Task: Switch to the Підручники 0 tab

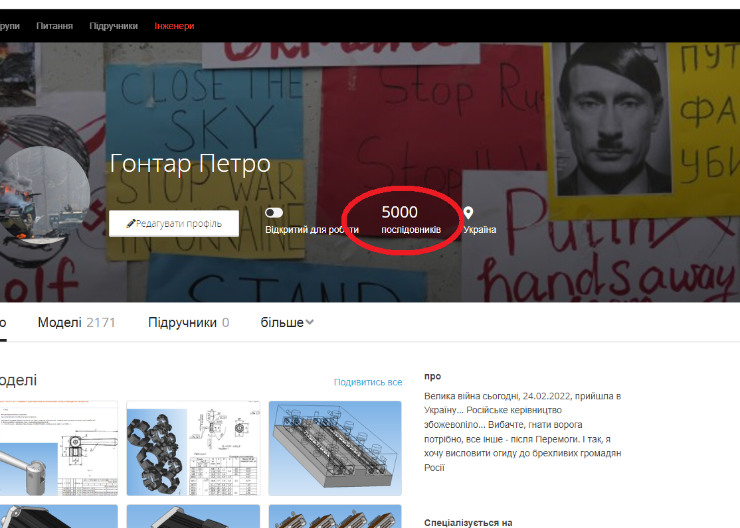Action: click(189, 322)
